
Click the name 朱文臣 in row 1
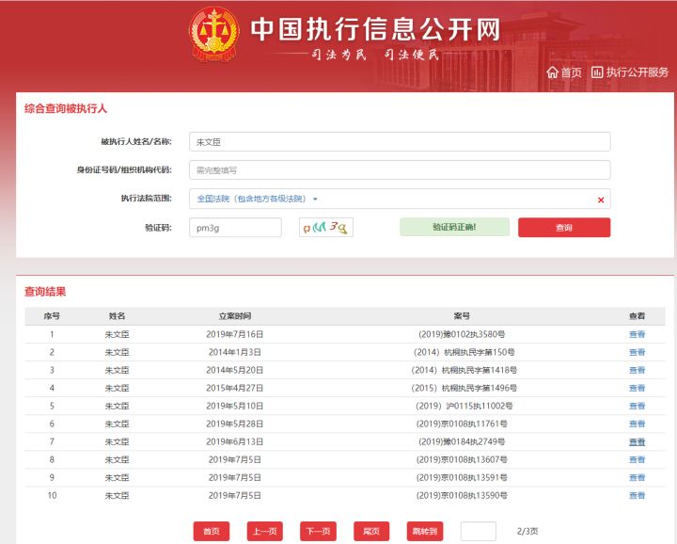coord(117,334)
